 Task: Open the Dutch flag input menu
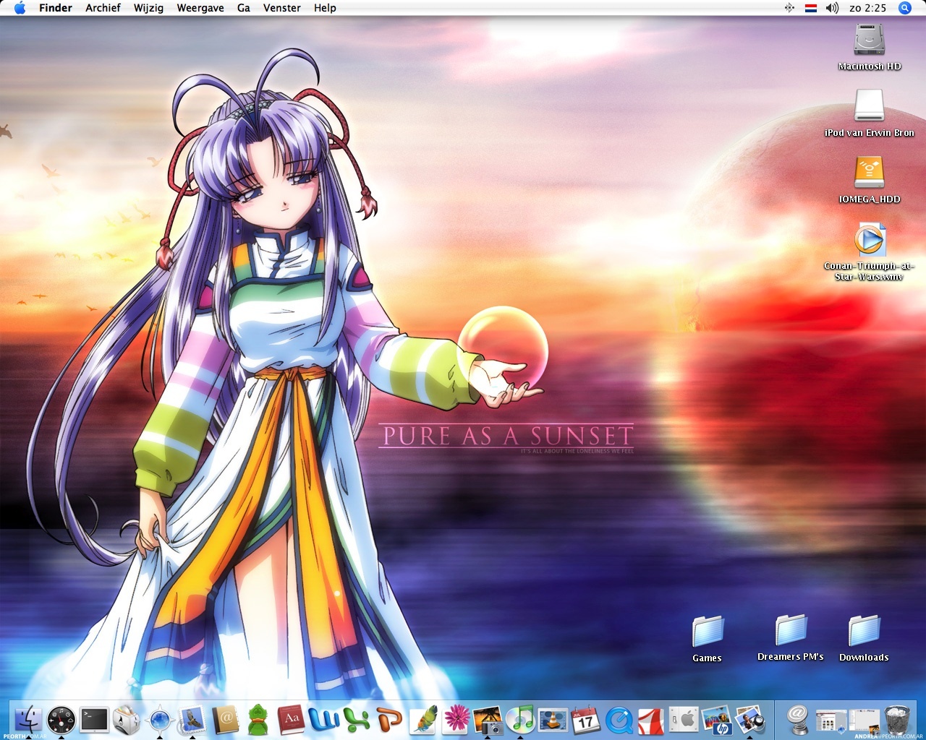[811, 8]
